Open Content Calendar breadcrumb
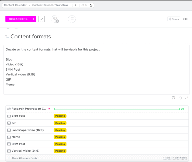The image size is (192, 162). coord(15,5)
